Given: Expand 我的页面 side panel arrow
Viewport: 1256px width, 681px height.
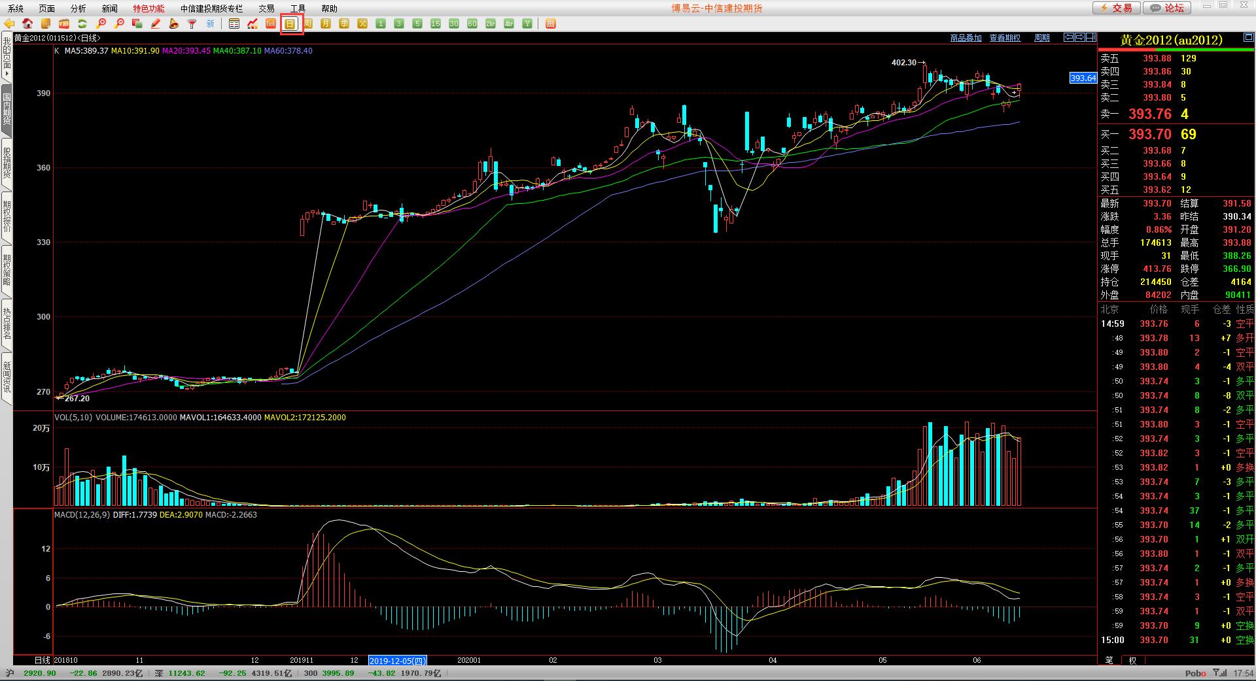Looking at the screenshot, I should pyautogui.click(x=7, y=74).
